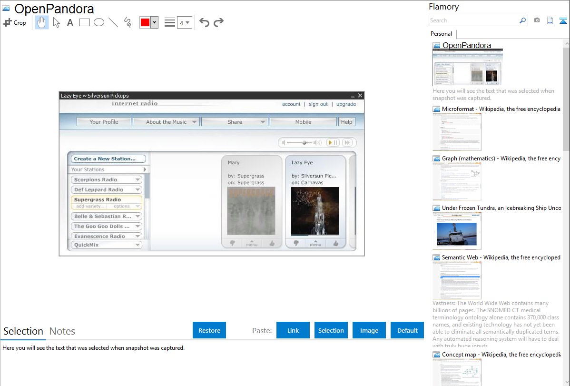
Task: Click the Flamory search field
Action: [x=474, y=20]
